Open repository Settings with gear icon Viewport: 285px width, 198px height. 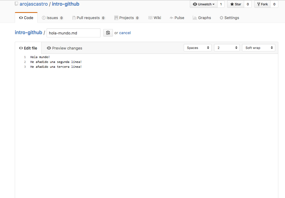tap(229, 18)
